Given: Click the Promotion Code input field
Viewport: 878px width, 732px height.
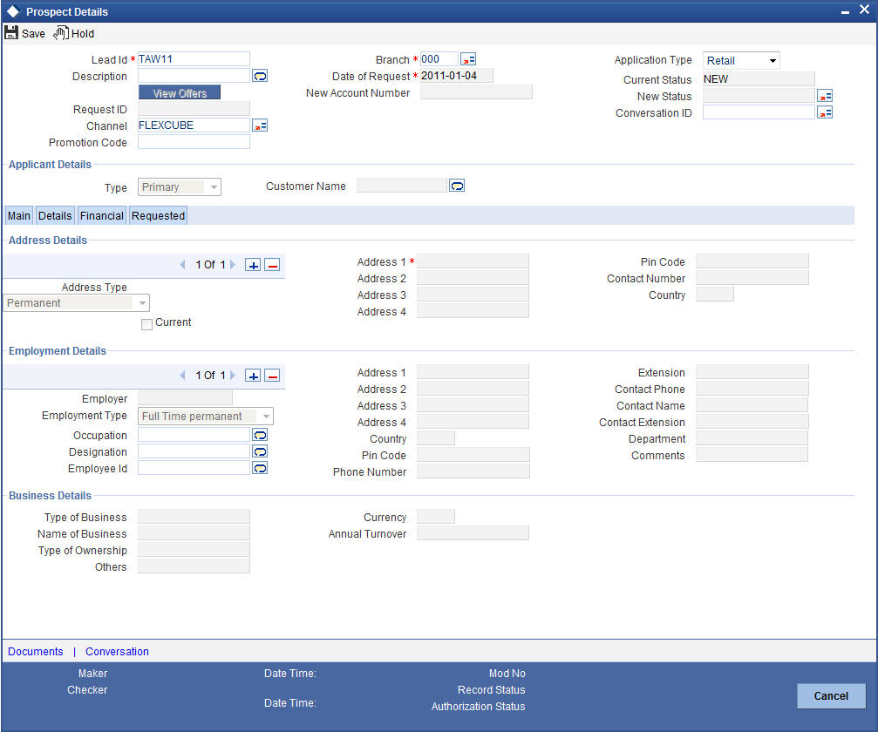Looking at the screenshot, I should 194,142.
